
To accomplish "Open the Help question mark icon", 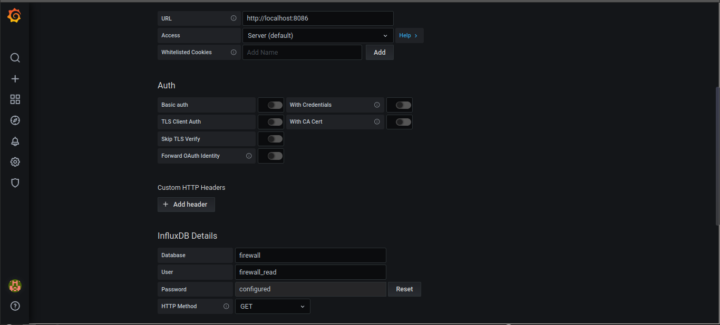I will [x=15, y=306].
